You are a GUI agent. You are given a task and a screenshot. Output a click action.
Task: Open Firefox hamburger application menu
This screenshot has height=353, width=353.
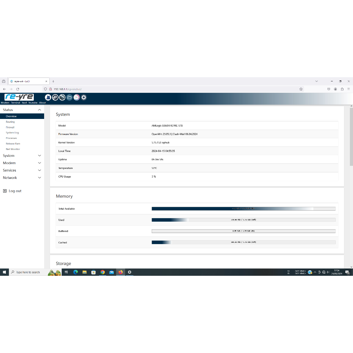[x=349, y=89]
